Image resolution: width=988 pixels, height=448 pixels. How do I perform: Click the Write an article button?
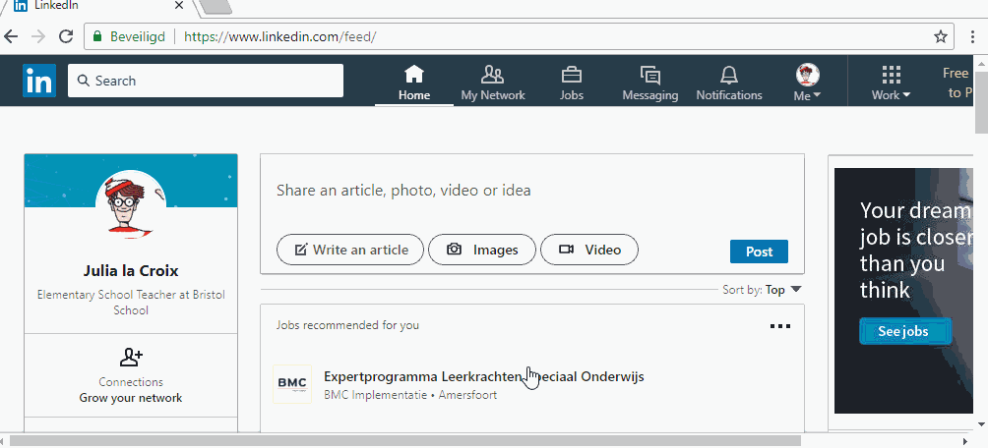pyautogui.click(x=350, y=250)
